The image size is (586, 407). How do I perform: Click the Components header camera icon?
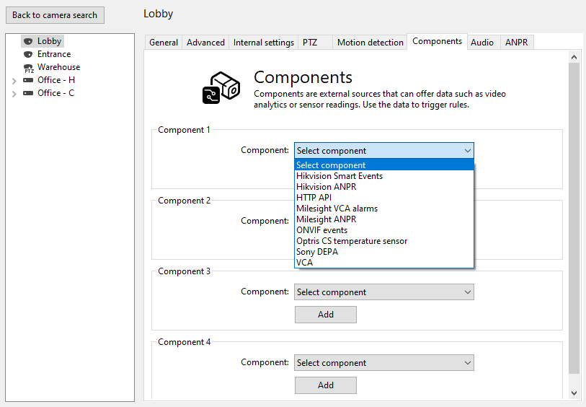point(221,88)
